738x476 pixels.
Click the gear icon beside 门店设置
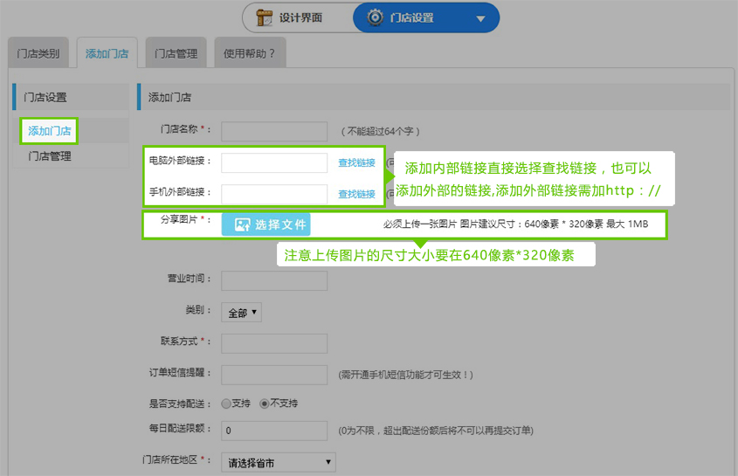point(376,17)
